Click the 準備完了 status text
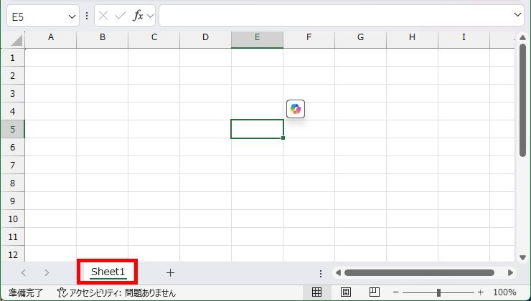This screenshot has height=301, width=531. [26, 292]
